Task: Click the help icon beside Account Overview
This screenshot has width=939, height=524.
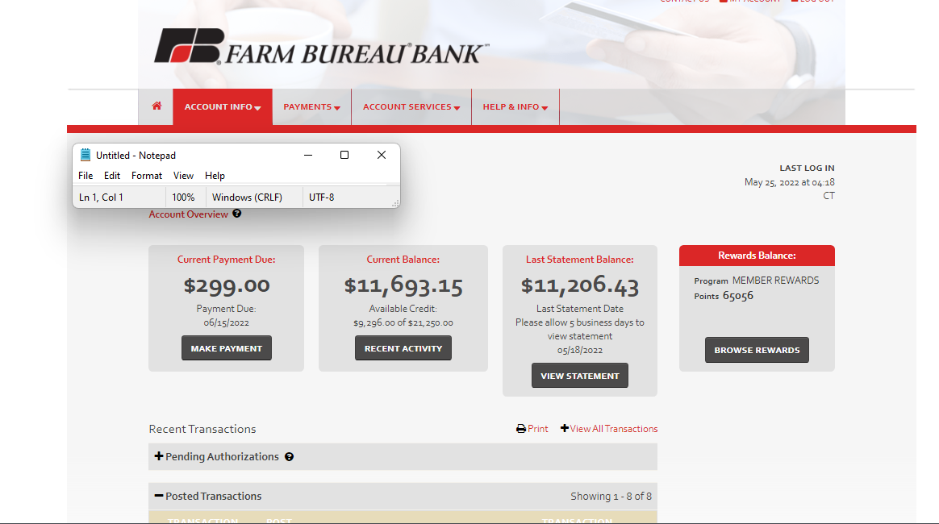Action: (237, 214)
